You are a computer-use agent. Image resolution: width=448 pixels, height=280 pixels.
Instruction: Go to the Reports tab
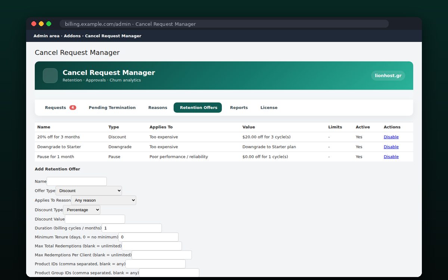coord(239,108)
